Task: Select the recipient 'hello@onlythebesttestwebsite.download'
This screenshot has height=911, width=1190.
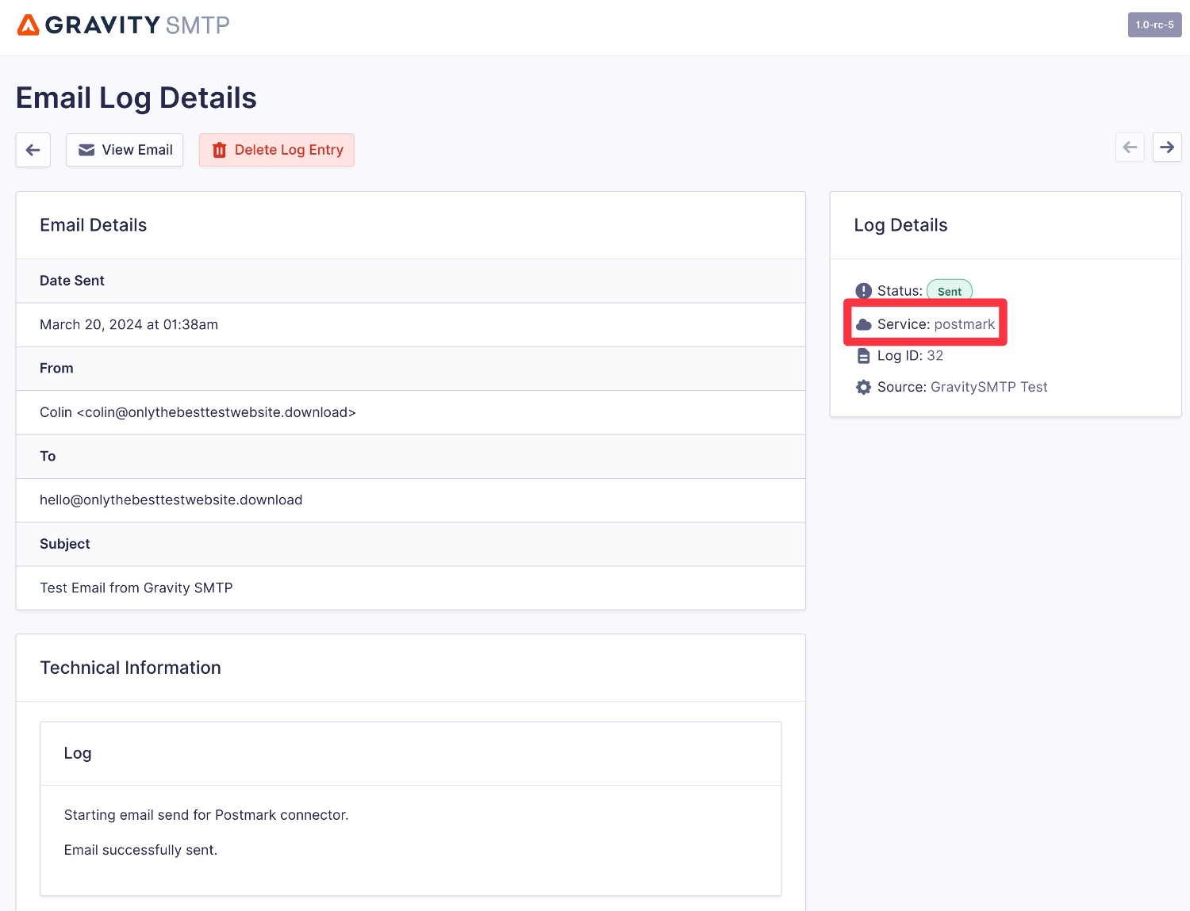Action: click(x=171, y=500)
